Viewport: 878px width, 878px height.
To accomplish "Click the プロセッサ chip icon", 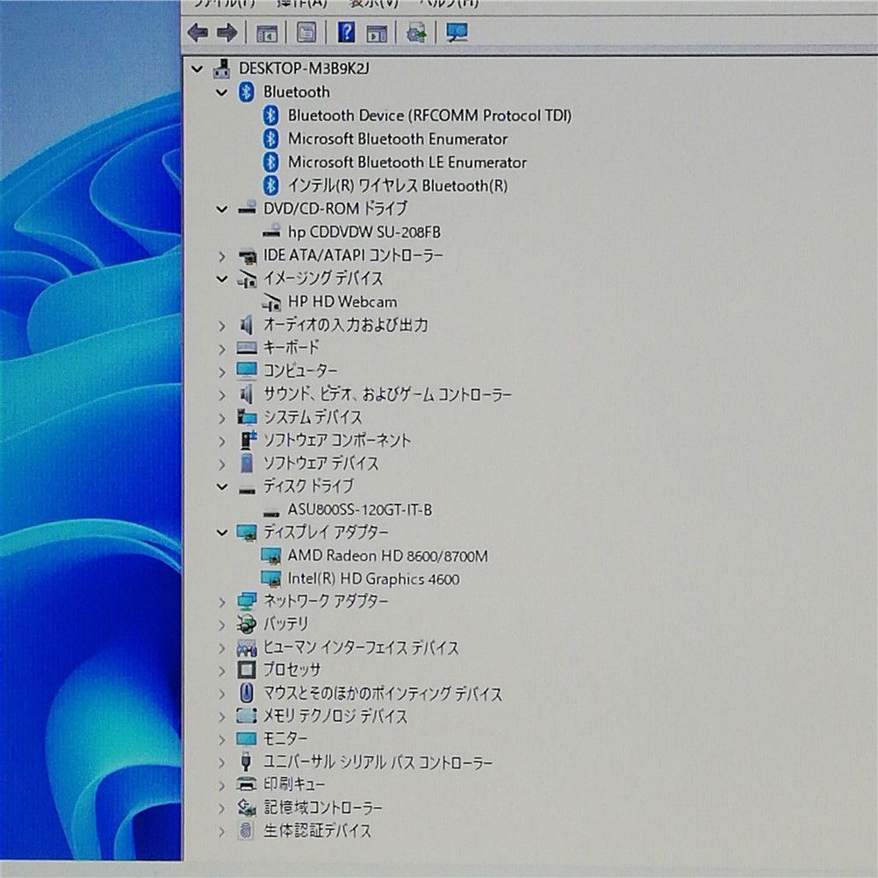I will click(x=247, y=670).
